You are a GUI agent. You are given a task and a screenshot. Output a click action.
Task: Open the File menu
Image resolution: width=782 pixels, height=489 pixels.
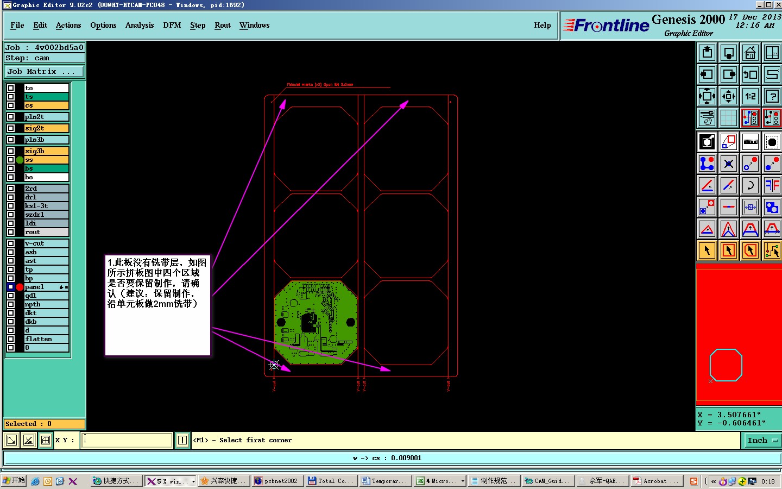[x=17, y=25]
